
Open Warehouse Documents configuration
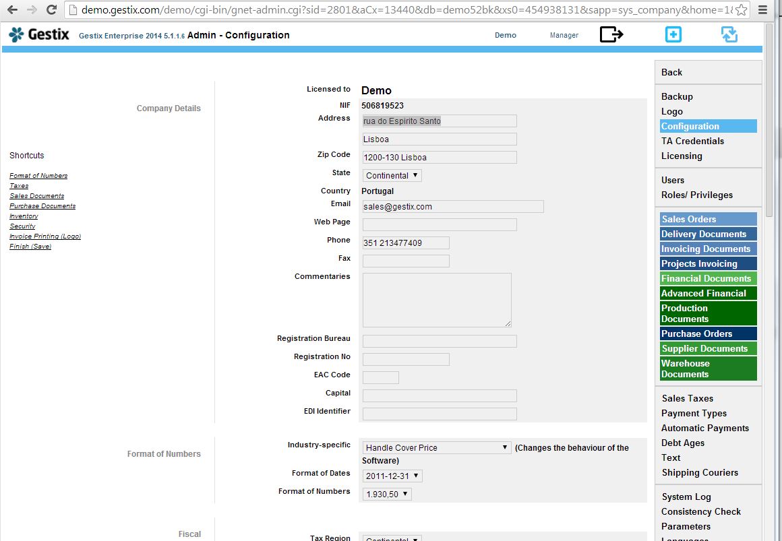pyautogui.click(x=709, y=369)
